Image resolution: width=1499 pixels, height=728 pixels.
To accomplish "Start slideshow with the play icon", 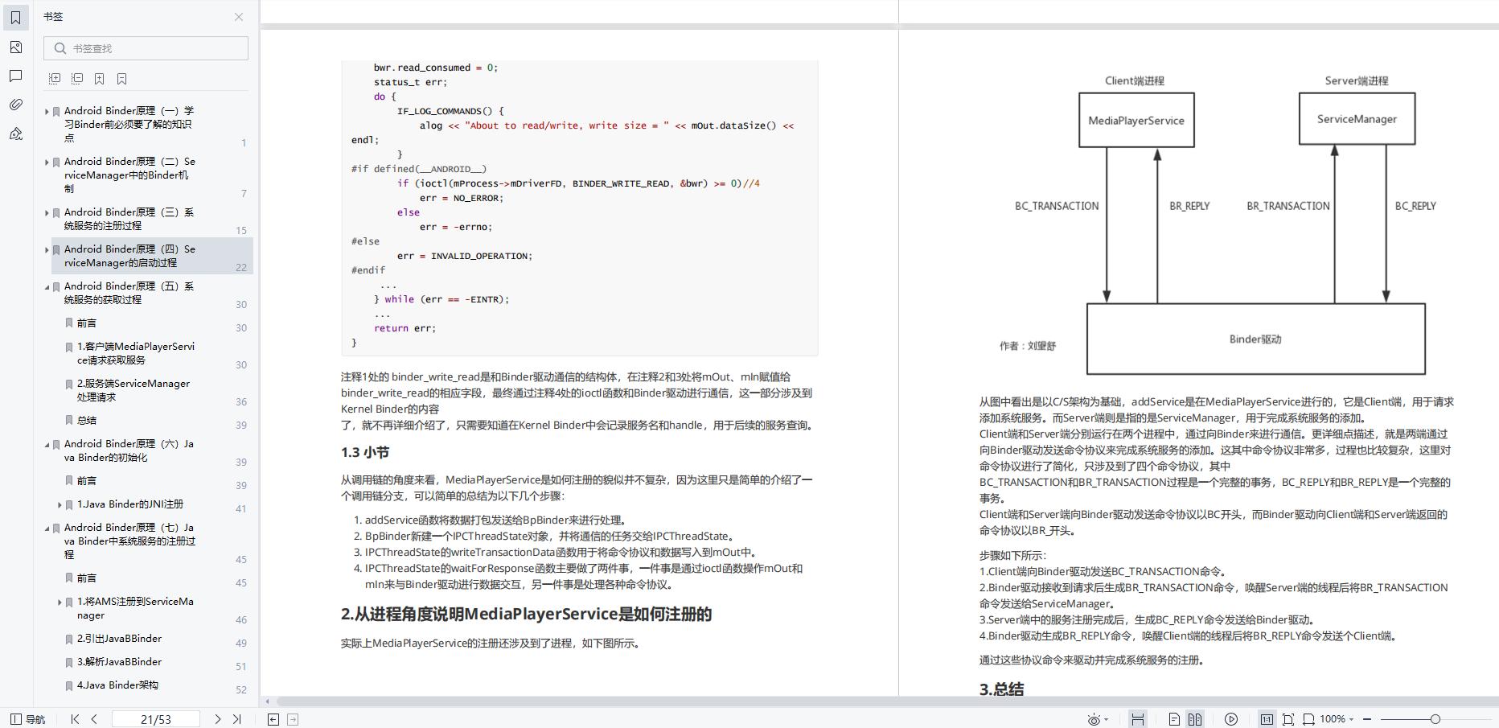I will click(1230, 719).
